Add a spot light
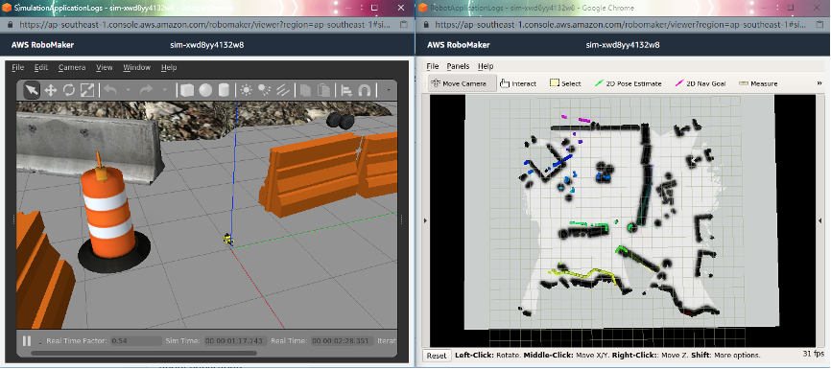The width and height of the screenshot is (831, 369). (265, 90)
